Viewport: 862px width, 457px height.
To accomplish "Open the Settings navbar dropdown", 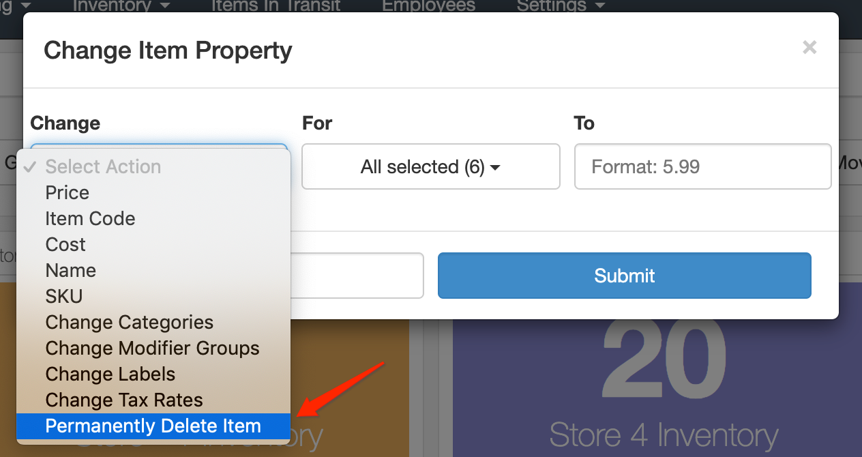I will click(x=561, y=6).
